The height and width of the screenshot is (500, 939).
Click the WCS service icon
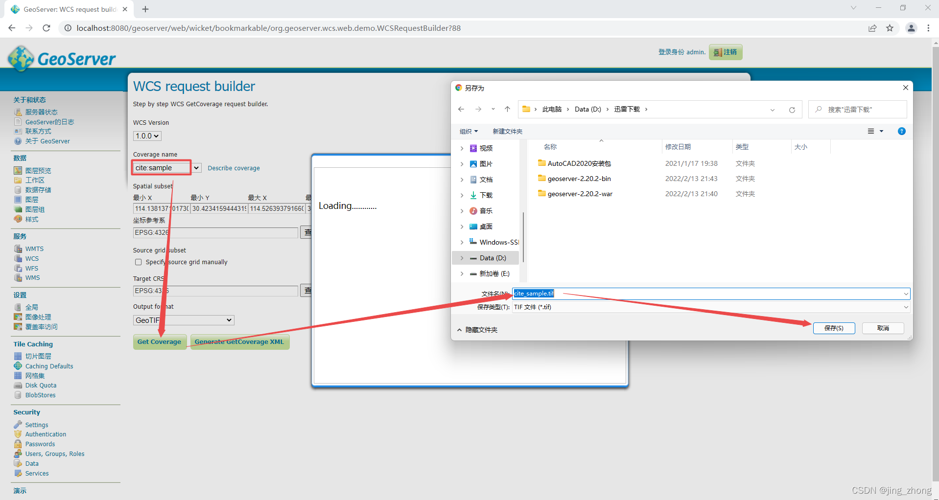coord(18,258)
